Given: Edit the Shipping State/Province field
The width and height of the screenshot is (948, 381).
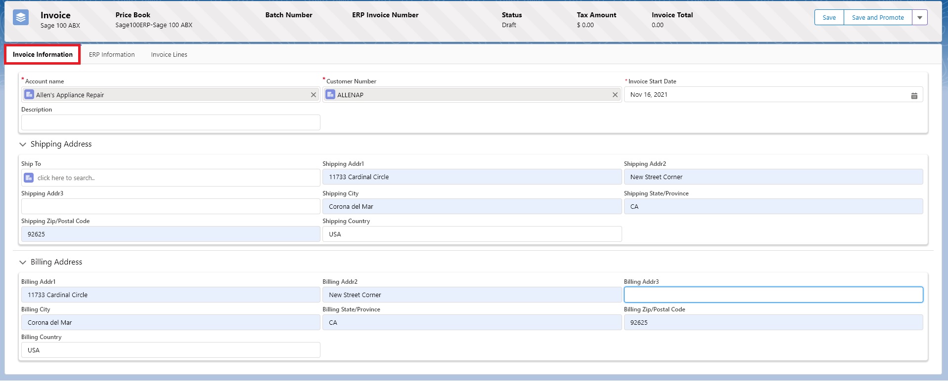Looking at the screenshot, I should click(x=773, y=206).
